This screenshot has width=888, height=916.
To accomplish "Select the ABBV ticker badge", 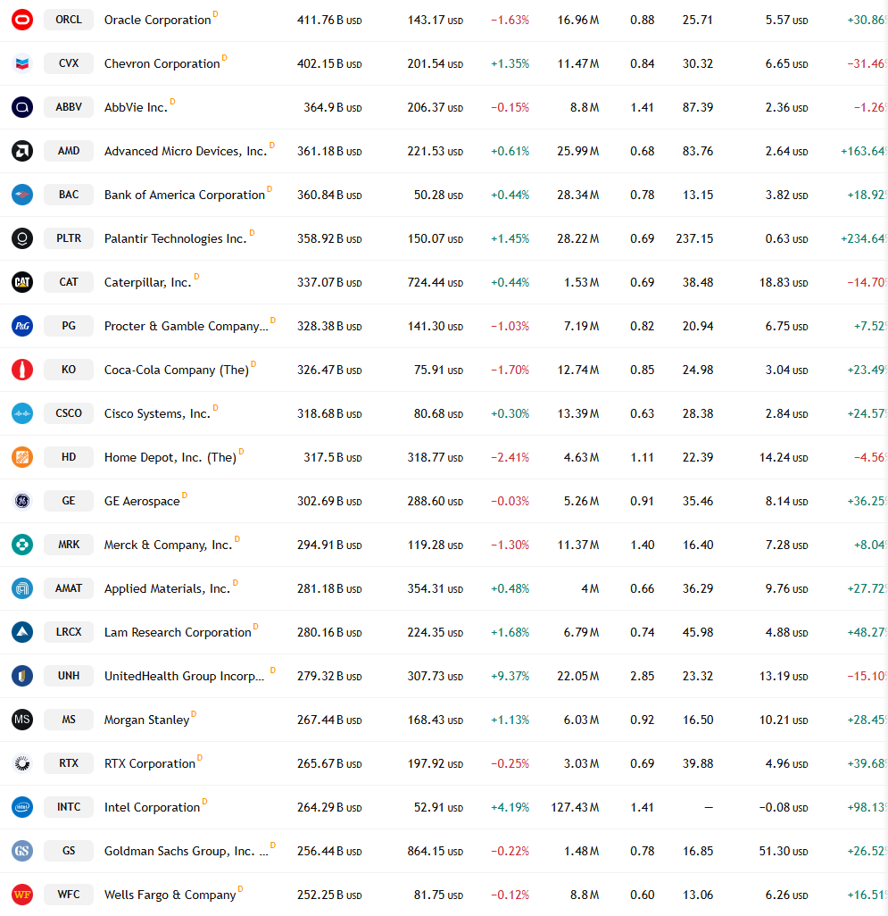I will click(69, 107).
